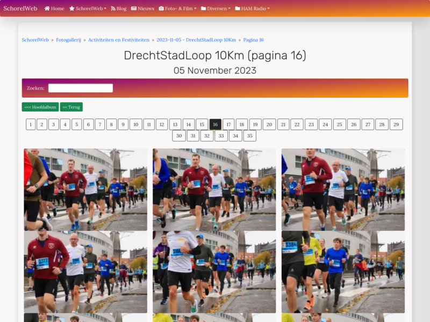Click the SchorelWeb breadcrumb link

pyautogui.click(x=35, y=40)
